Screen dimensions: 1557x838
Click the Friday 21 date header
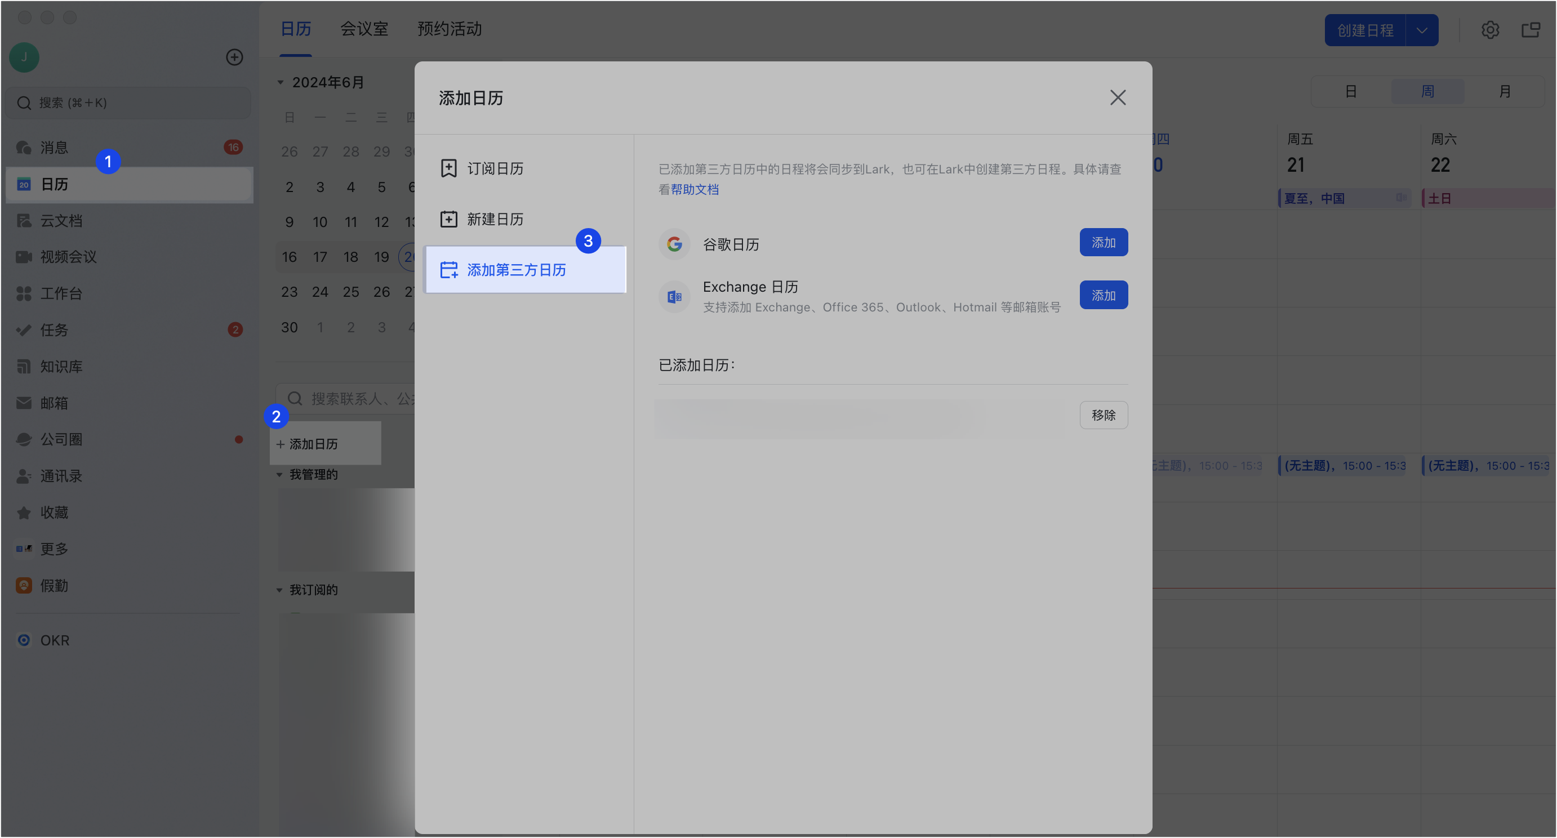[x=1297, y=165]
